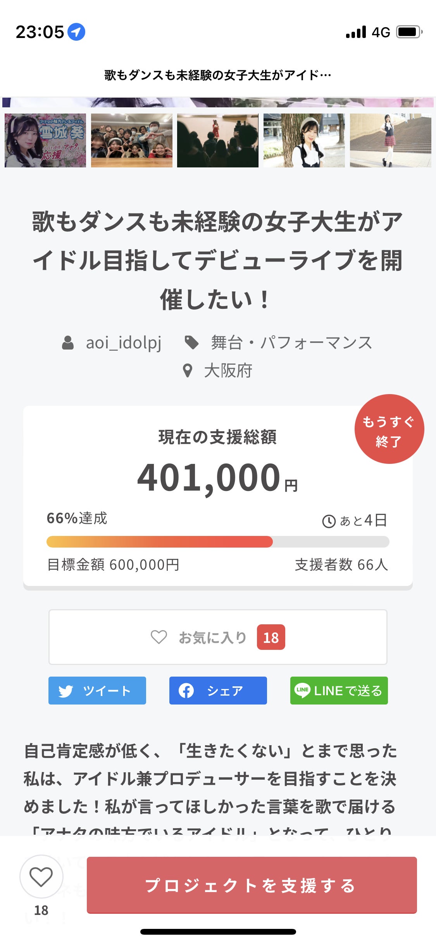Viewport: 436px width, 944px height.
Task: Tap the 大阪府 location link
Action: (x=228, y=371)
